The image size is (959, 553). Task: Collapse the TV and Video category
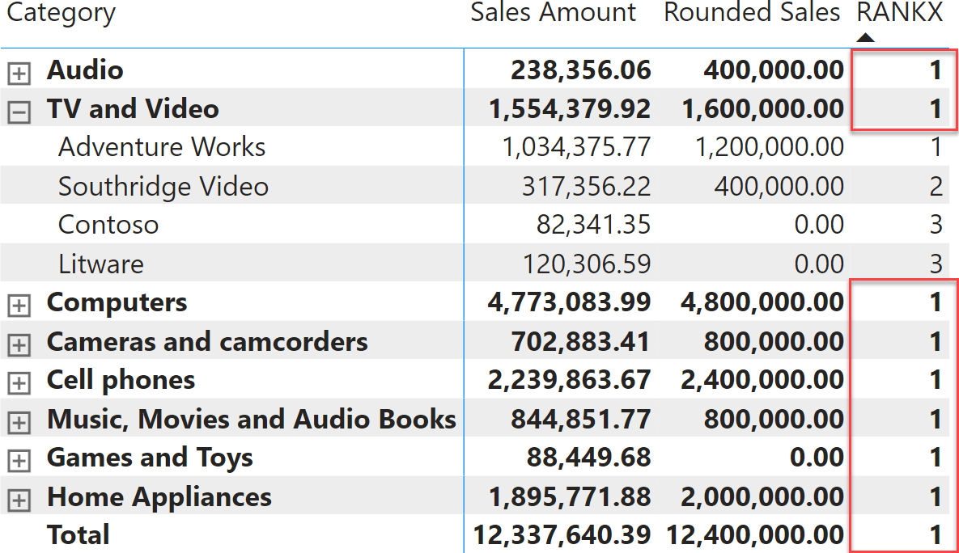click(x=19, y=112)
